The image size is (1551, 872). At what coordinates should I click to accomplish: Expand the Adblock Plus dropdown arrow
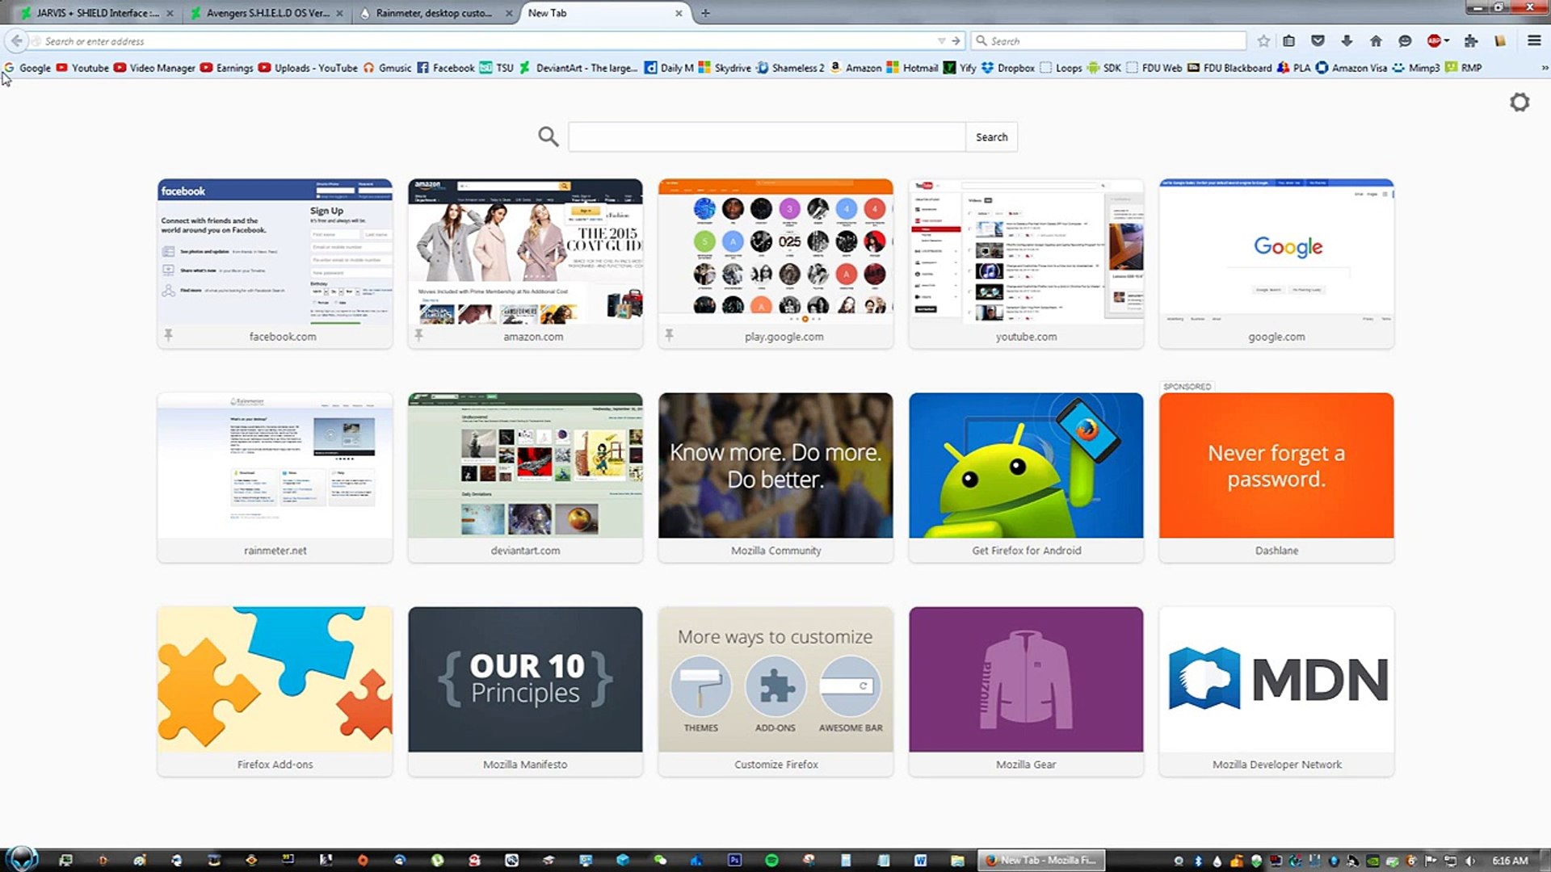1447,40
